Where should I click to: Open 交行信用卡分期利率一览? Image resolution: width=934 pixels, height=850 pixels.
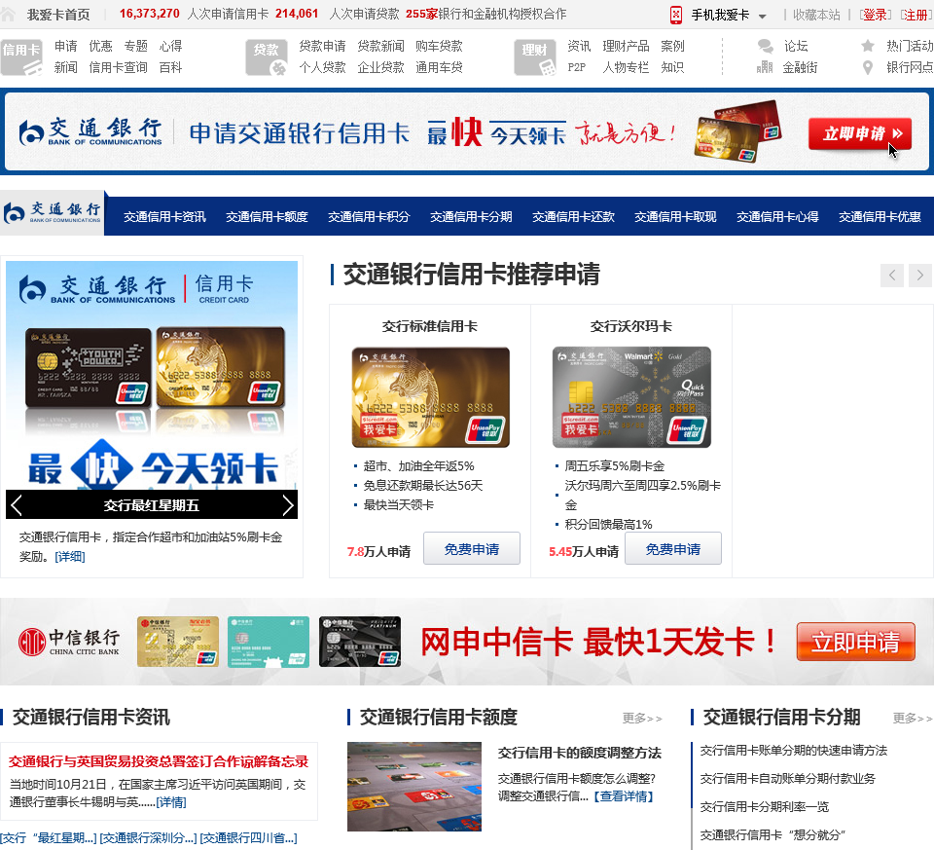pos(765,807)
